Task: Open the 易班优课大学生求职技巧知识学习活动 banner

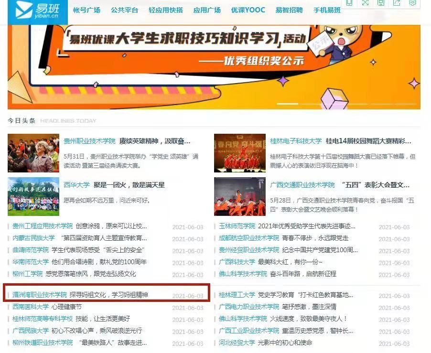Action: tap(214, 67)
